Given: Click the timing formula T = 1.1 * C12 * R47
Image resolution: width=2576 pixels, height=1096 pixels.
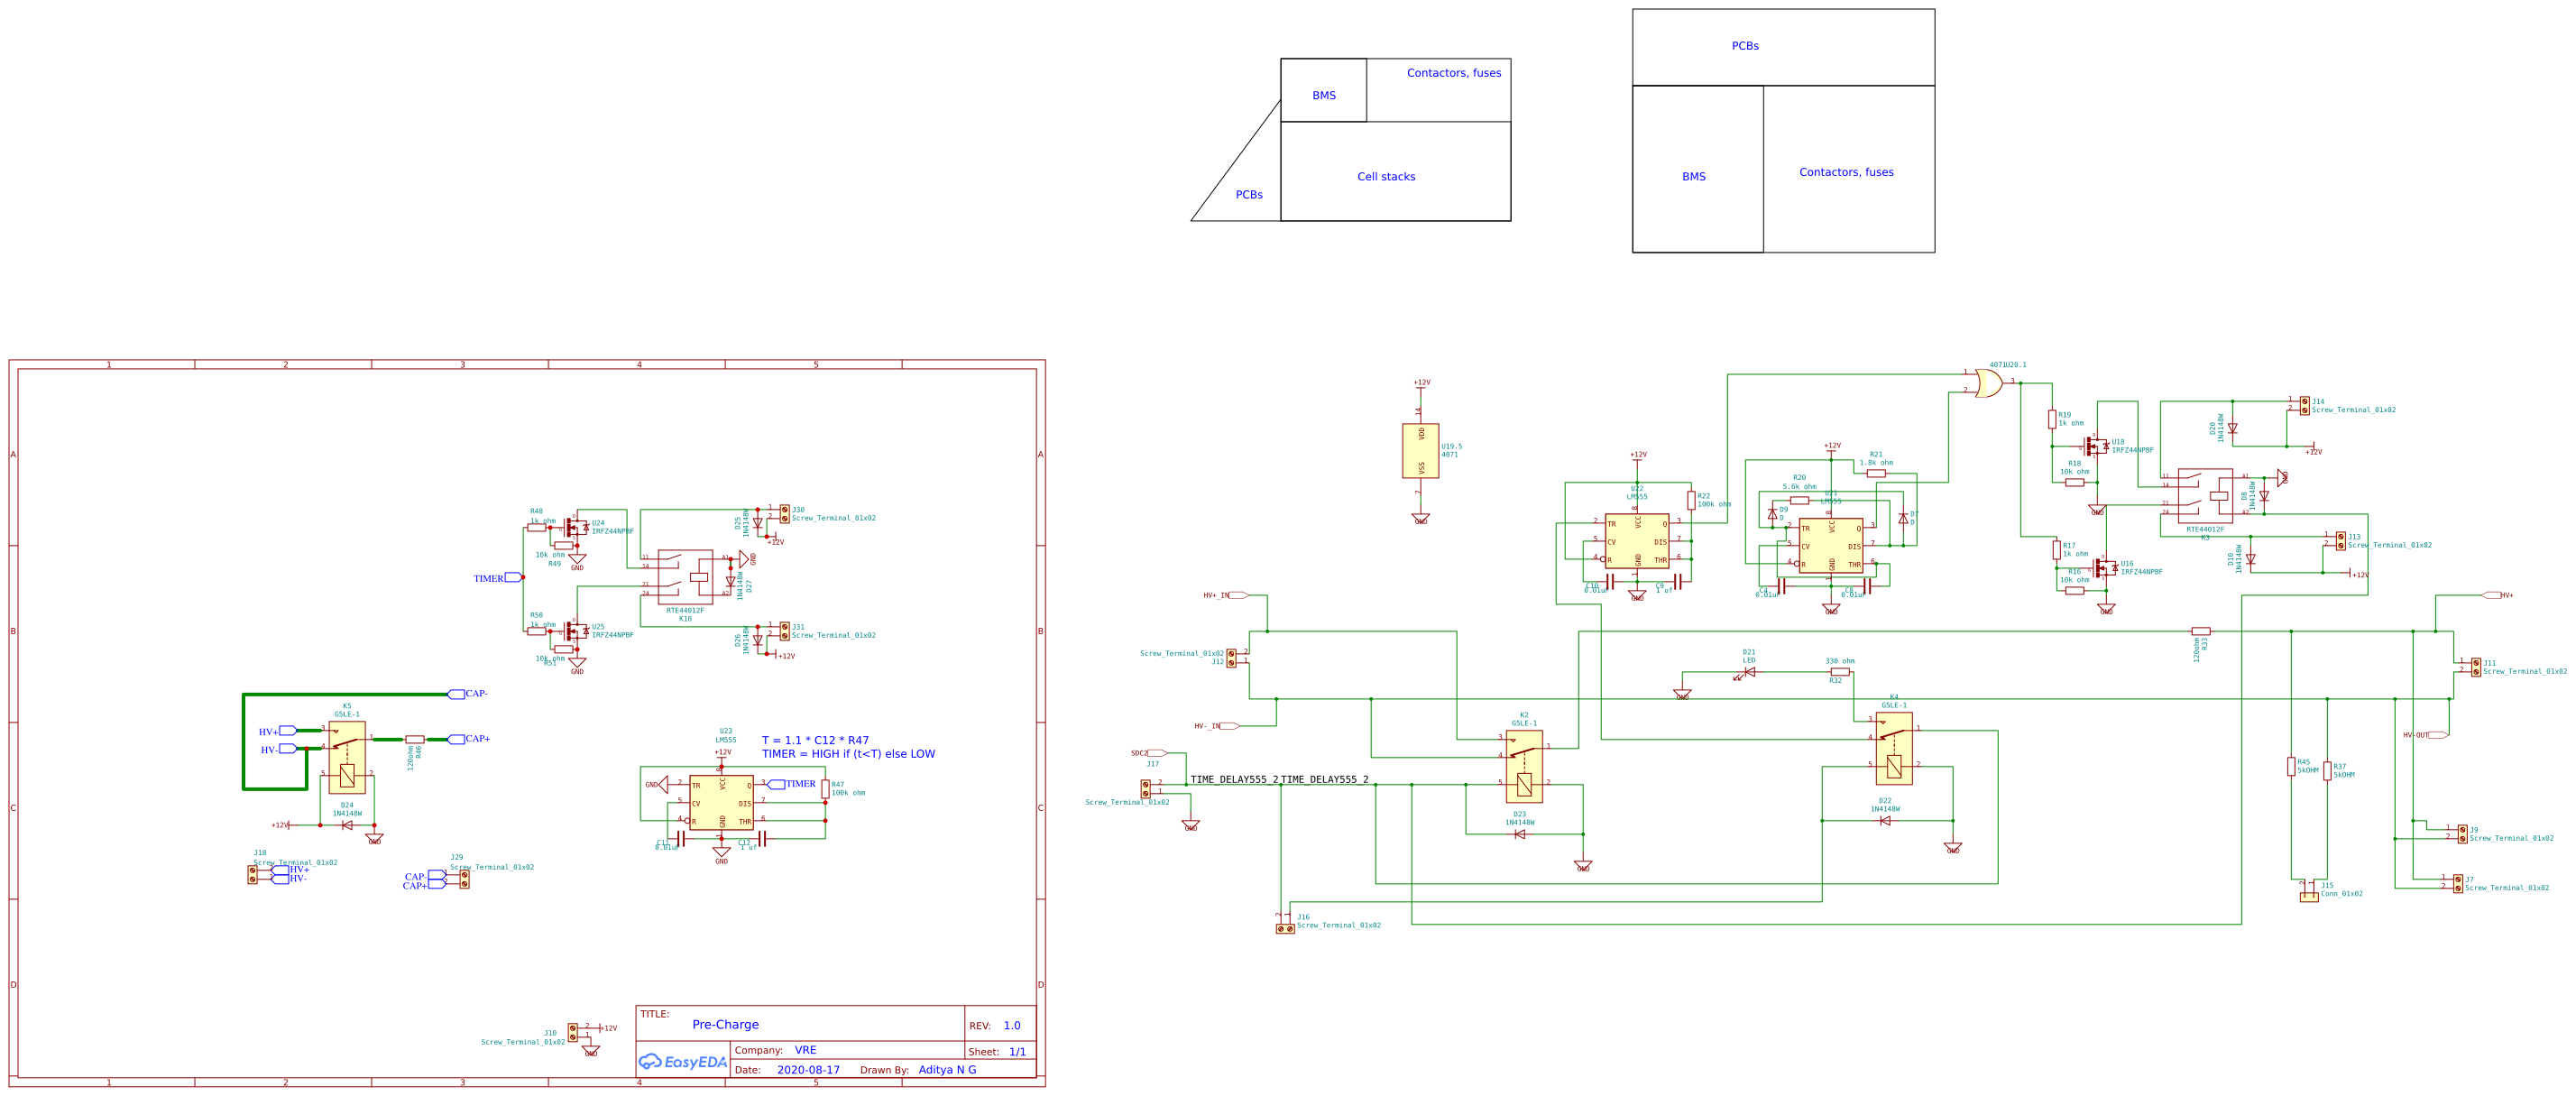Looking at the screenshot, I should [x=815, y=741].
